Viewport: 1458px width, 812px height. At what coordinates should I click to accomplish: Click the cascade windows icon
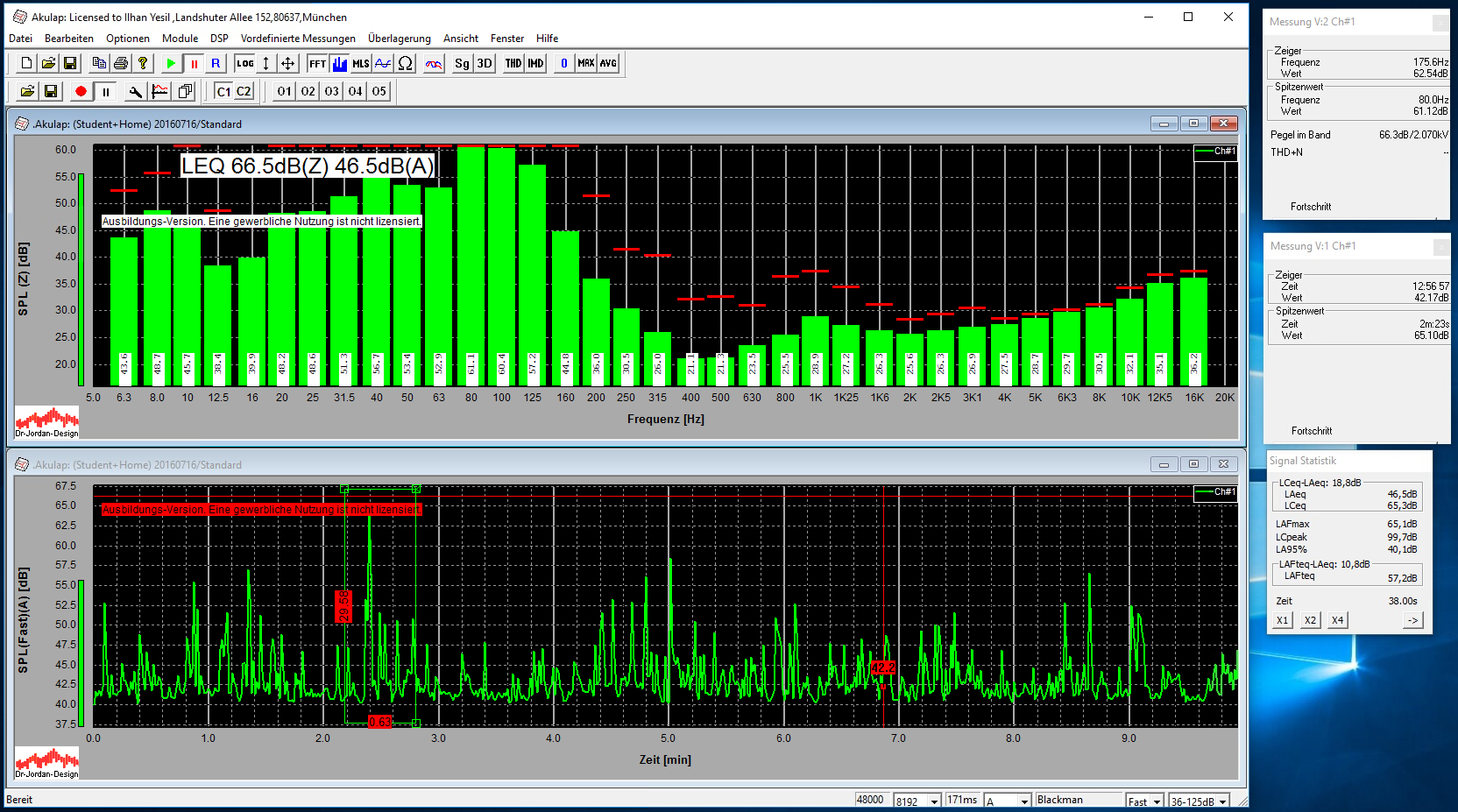point(185,91)
